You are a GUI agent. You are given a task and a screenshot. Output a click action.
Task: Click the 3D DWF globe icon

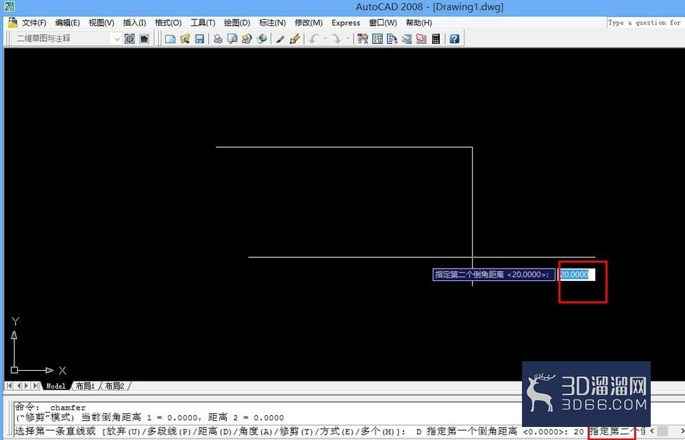click(262, 39)
